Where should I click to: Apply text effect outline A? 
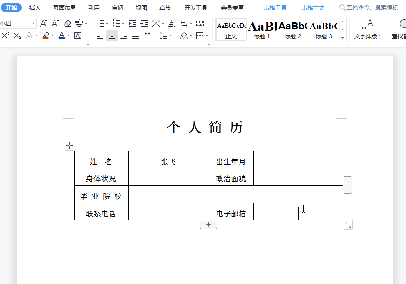tap(29, 35)
